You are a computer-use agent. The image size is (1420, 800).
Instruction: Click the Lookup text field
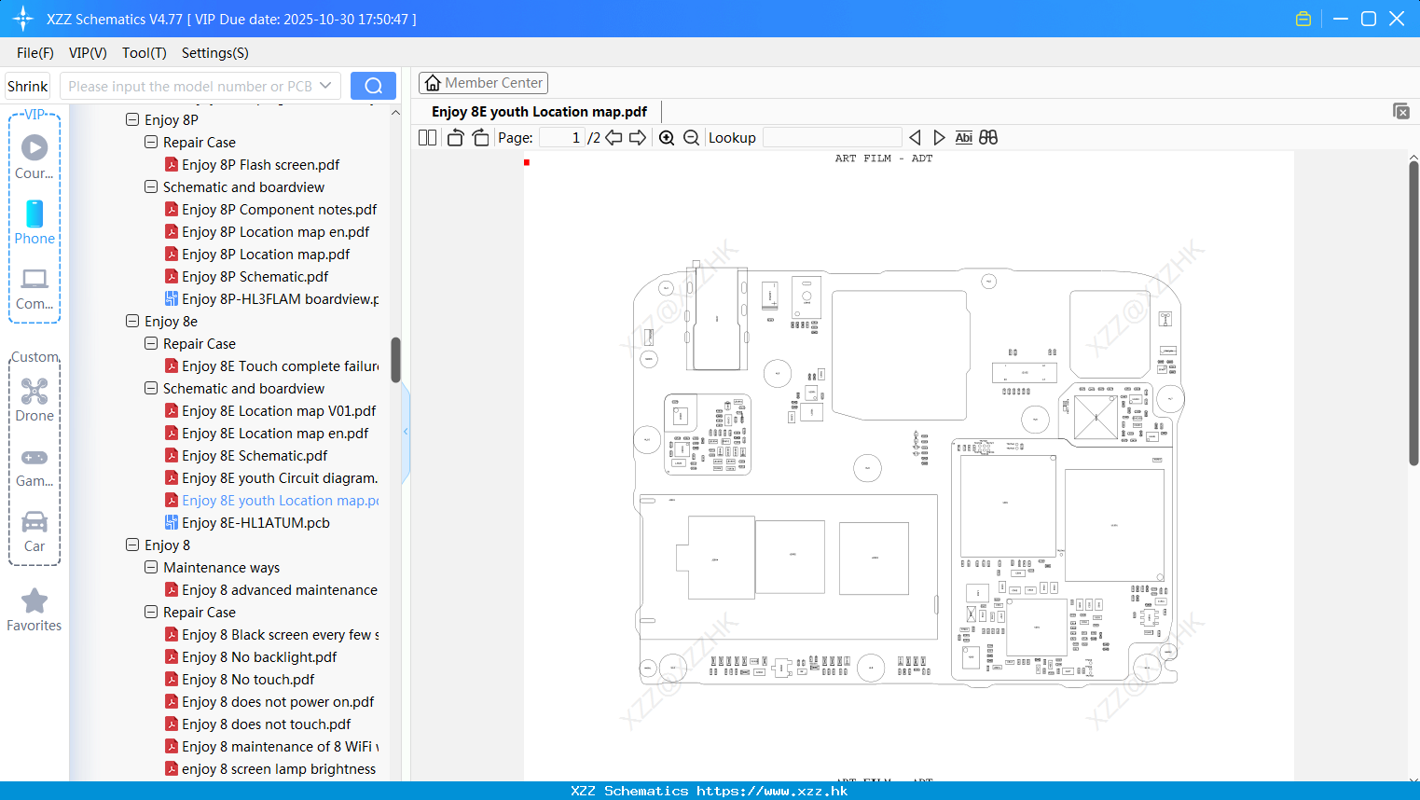832,137
